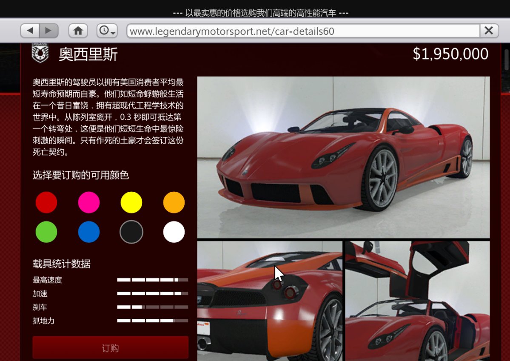Click the $1,950,000 price text
Viewport: 510px width, 361px height.
[450, 54]
